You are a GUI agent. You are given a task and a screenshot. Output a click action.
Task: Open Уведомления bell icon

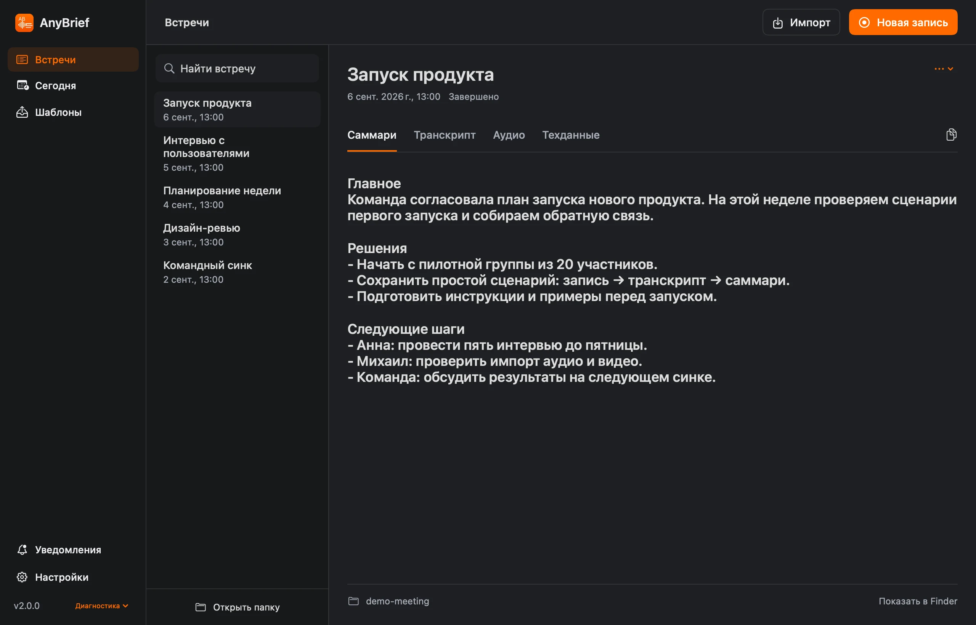(x=22, y=550)
